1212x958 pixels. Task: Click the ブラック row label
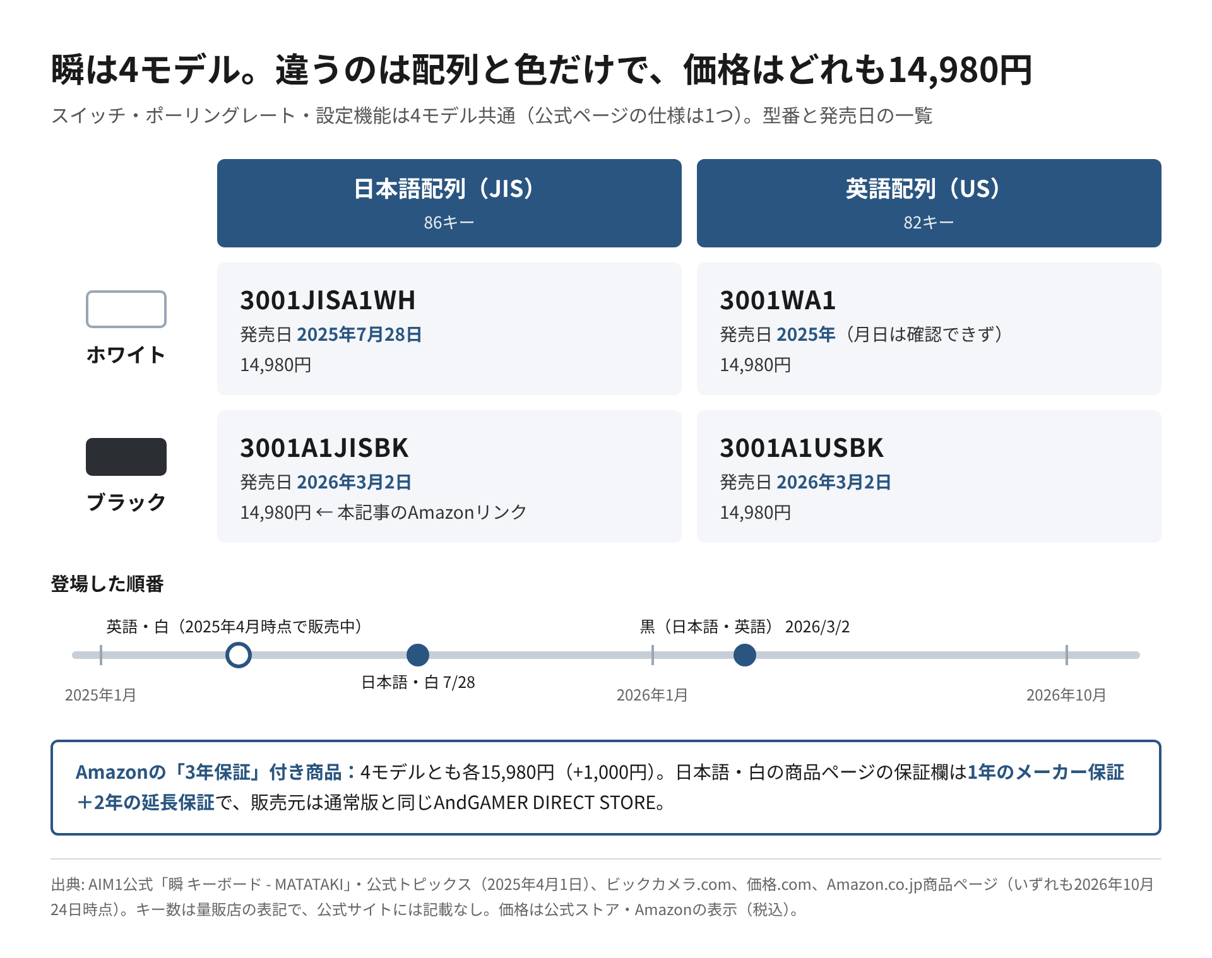126,502
